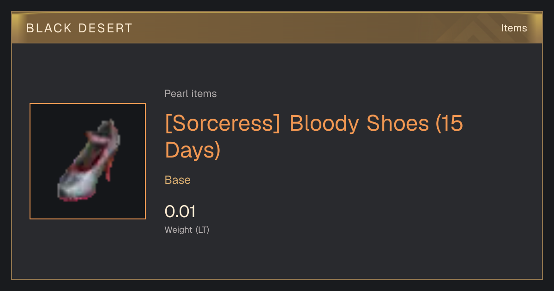Image resolution: width=554 pixels, height=291 pixels.
Task: Select the Base grade label
Action: pyautogui.click(x=178, y=180)
